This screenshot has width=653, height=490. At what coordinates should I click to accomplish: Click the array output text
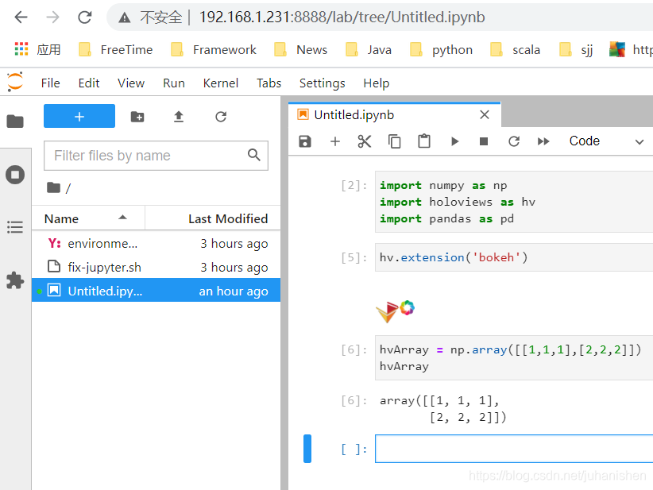click(x=443, y=409)
